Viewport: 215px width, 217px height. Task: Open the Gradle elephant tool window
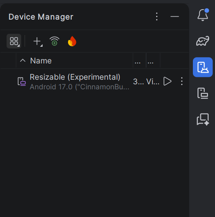[203, 41]
